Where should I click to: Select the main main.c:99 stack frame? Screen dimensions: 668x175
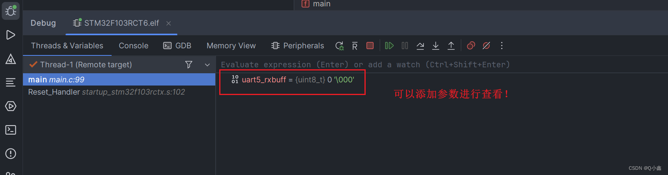(119, 80)
